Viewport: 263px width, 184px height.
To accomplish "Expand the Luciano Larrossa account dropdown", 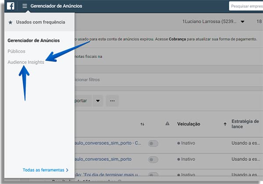I will [x=242, y=21].
